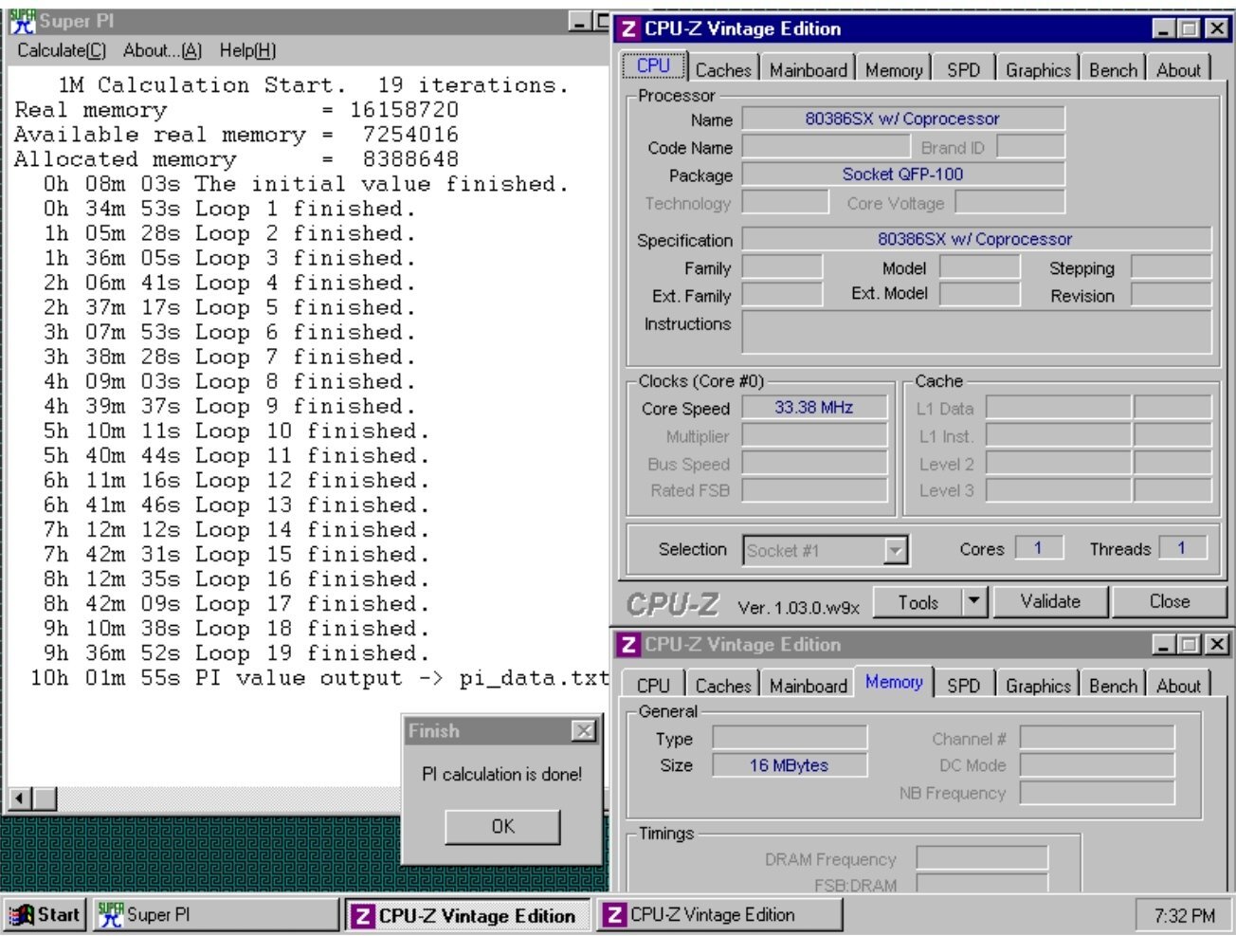Click the '7h 42m 31s Loop 15 finished.' line
This screenshot has width=1236, height=936.
[x=236, y=554]
